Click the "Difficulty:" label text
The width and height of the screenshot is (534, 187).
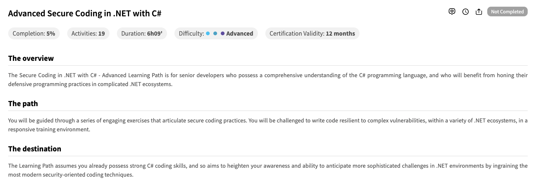[191, 33]
